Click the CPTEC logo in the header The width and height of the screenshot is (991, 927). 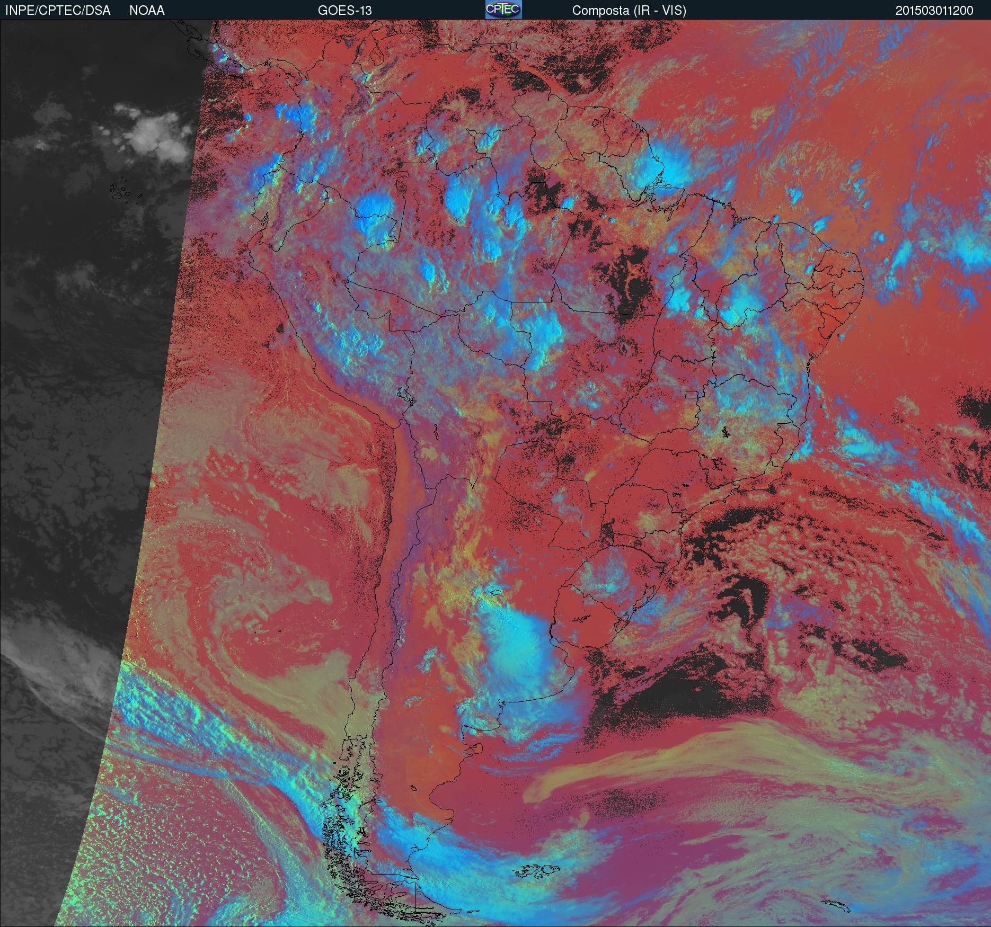[503, 10]
